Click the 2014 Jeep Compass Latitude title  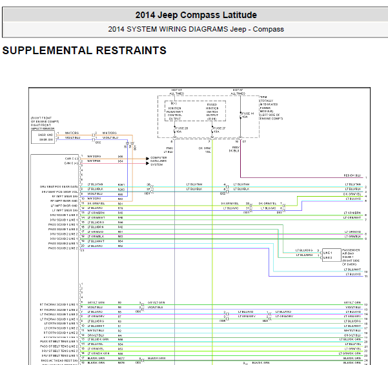click(196, 15)
